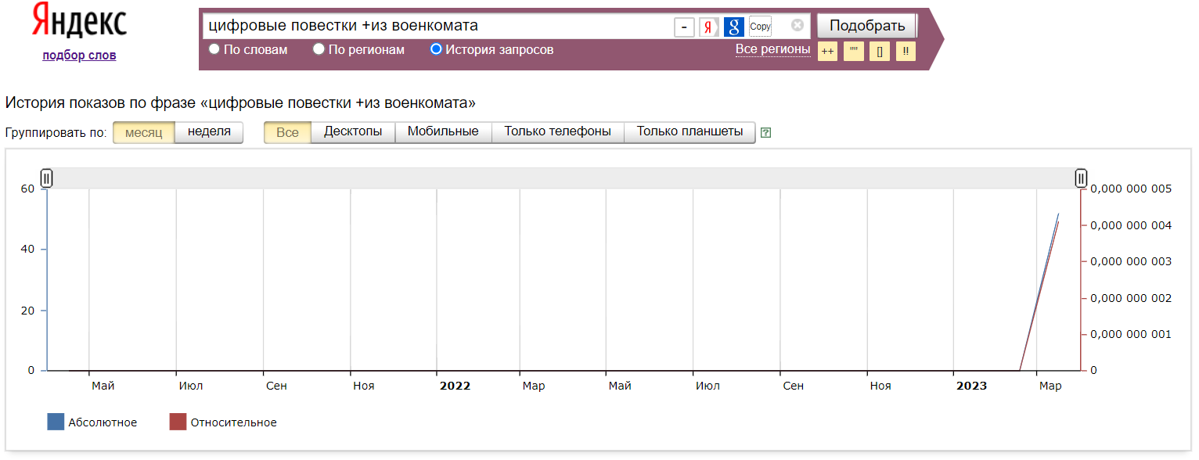Click the Copy button in search field
The width and height of the screenshot is (1199, 460).
[760, 27]
